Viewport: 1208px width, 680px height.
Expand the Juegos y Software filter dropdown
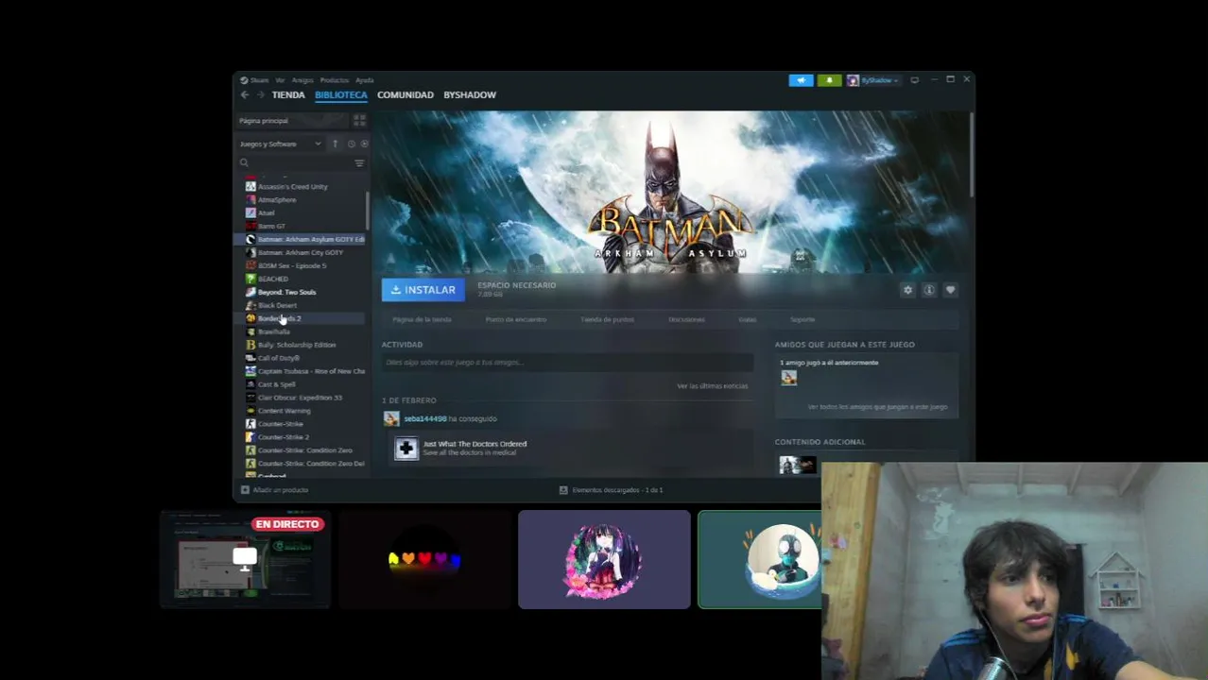pos(280,144)
